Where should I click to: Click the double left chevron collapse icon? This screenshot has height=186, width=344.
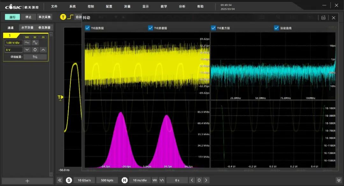click(x=60, y=180)
